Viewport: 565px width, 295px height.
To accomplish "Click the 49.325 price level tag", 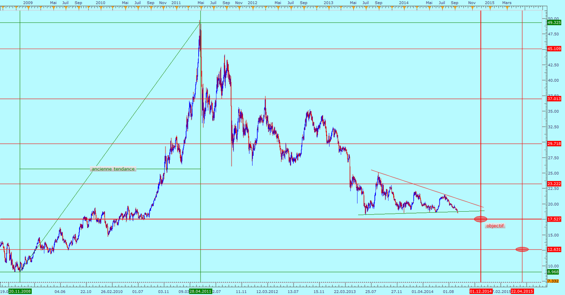I will (554, 22).
